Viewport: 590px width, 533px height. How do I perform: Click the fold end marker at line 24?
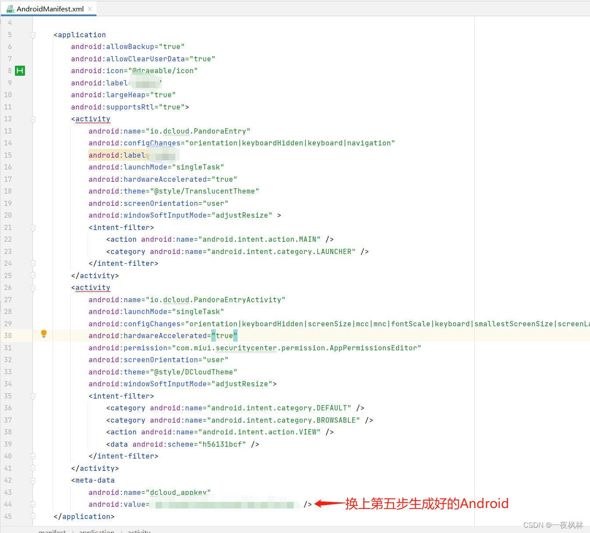(x=33, y=263)
